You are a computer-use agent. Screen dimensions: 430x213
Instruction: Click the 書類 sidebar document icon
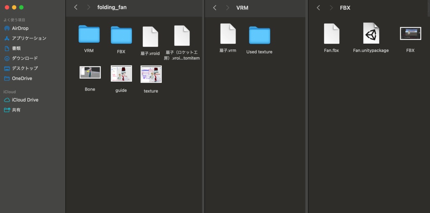click(x=7, y=49)
